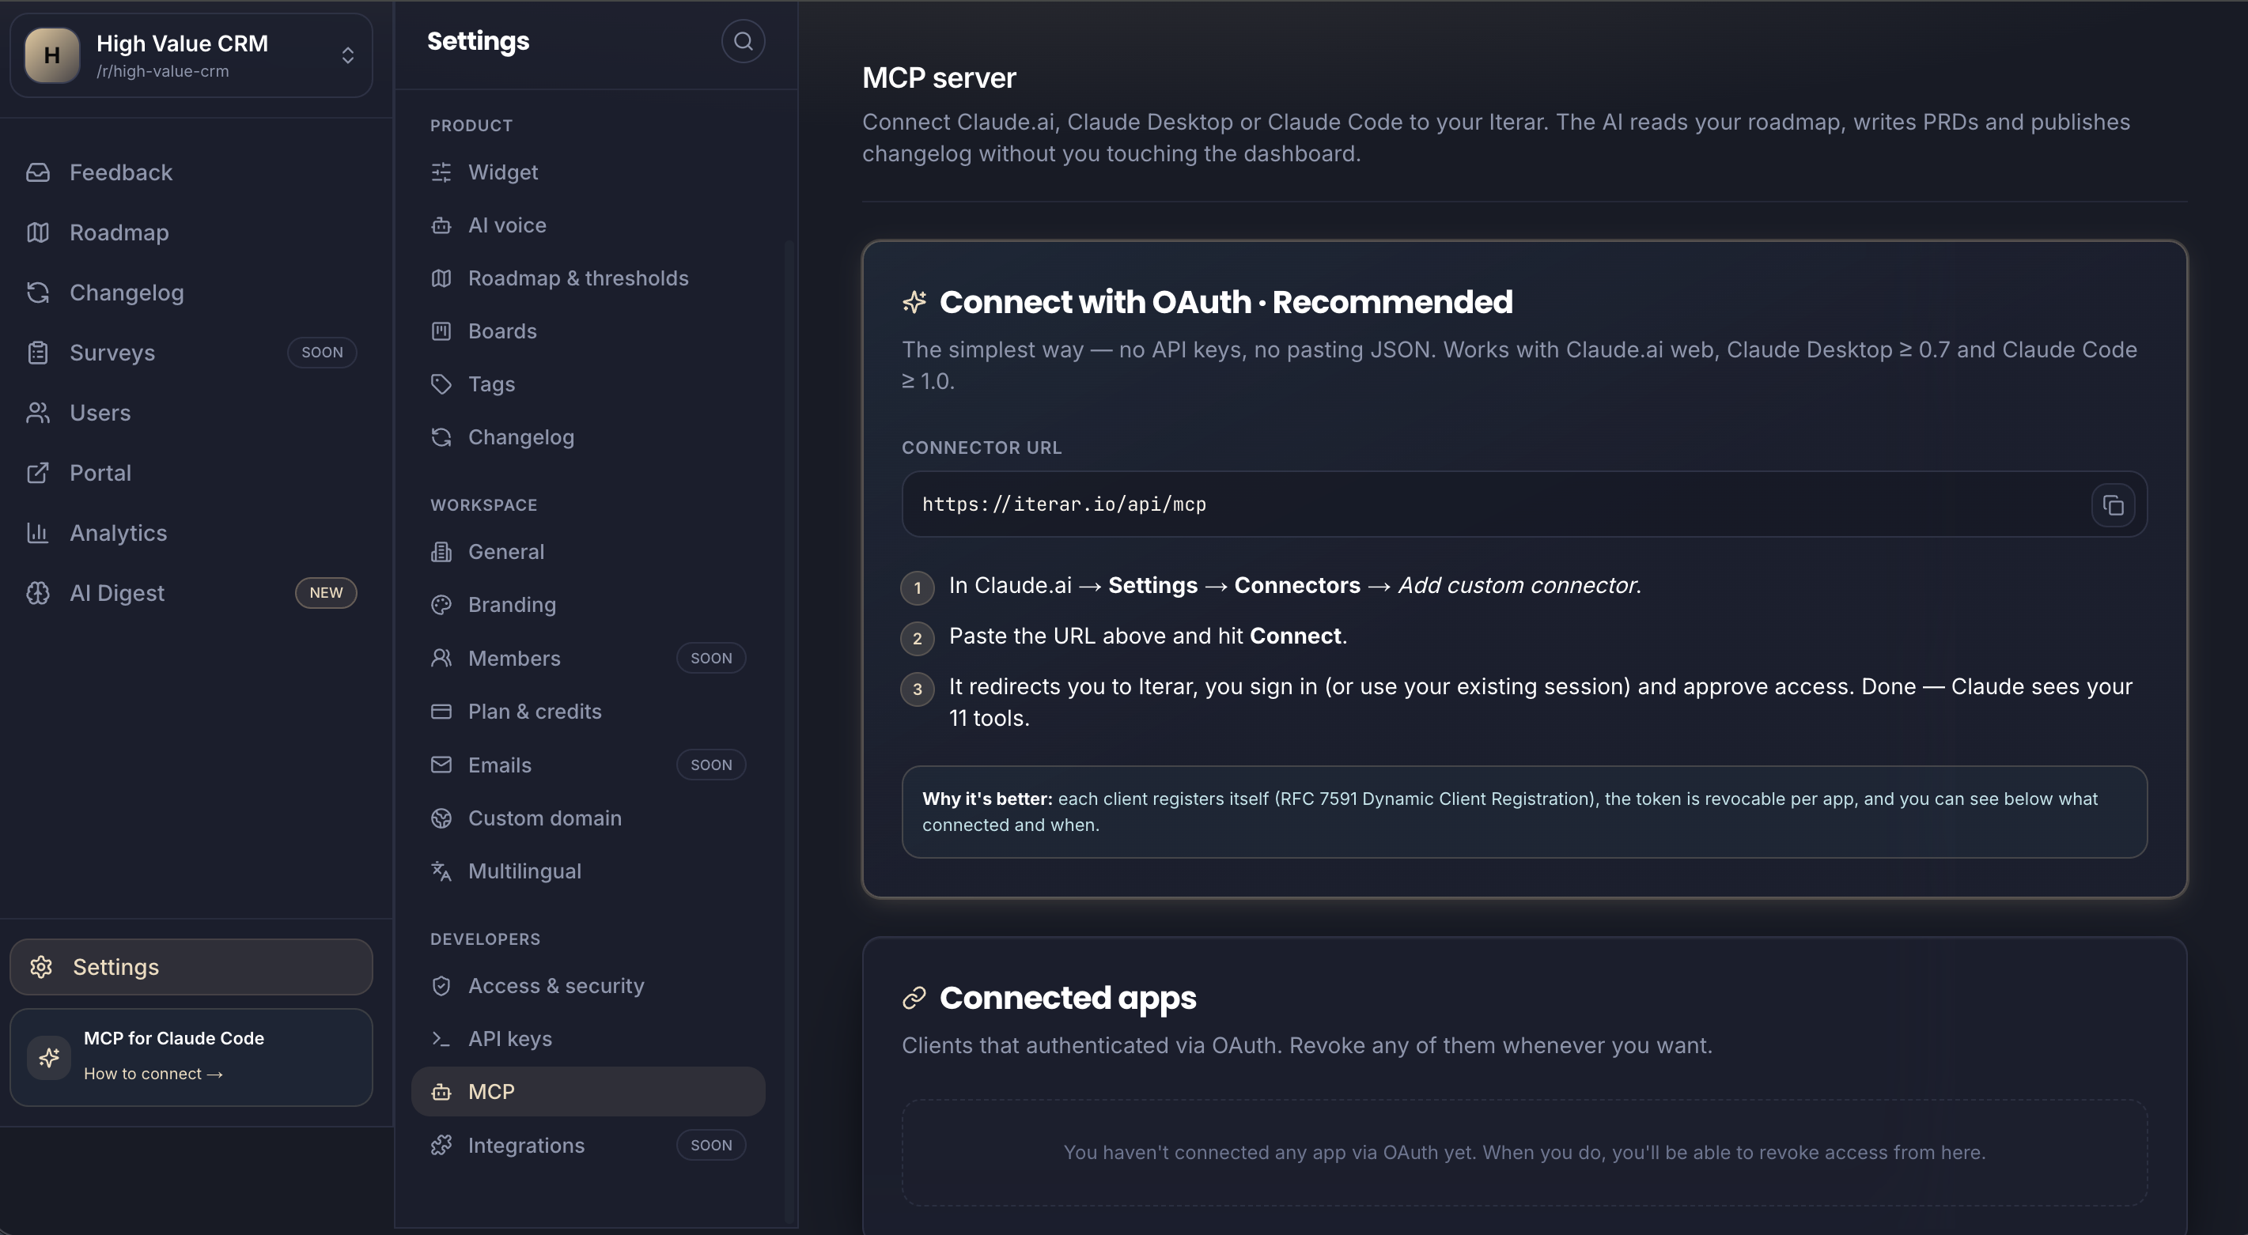The height and width of the screenshot is (1235, 2248).
Task: Open the settings search icon
Action: click(x=743, y=41)
